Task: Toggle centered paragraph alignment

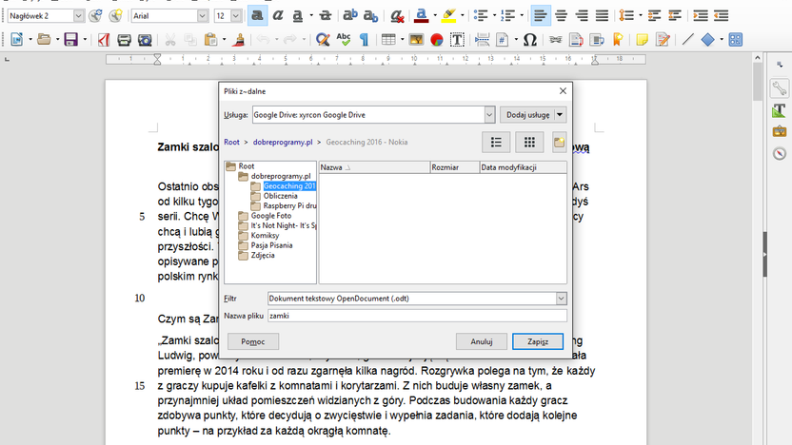Action: 562,15
